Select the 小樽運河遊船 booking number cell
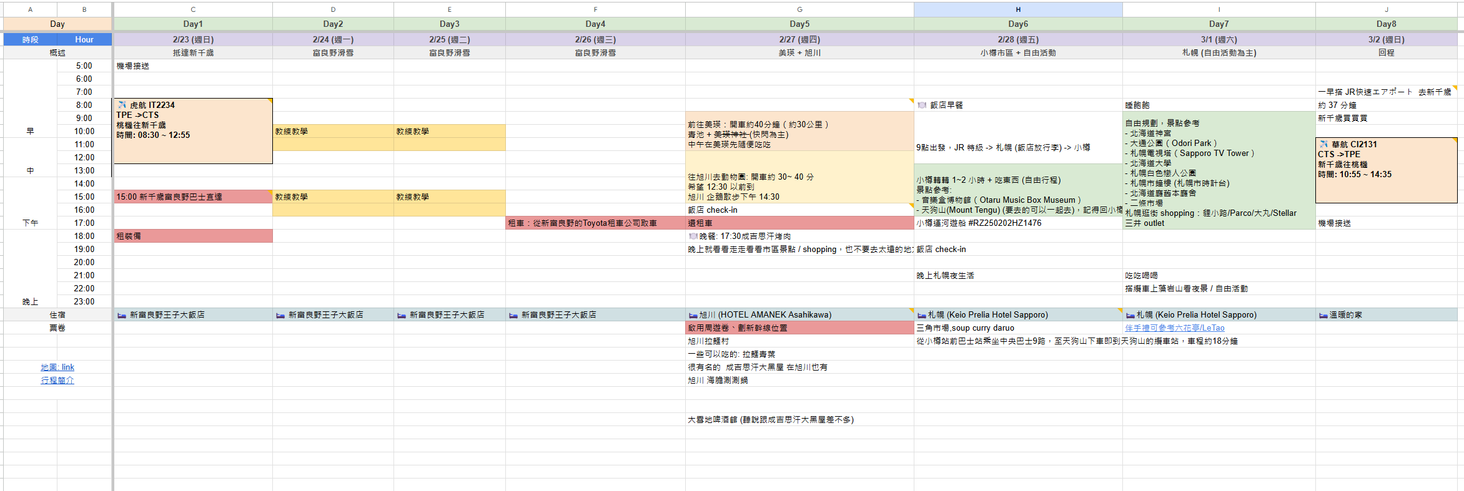This screenshot has height=491, width=1464. point(1017,223)
